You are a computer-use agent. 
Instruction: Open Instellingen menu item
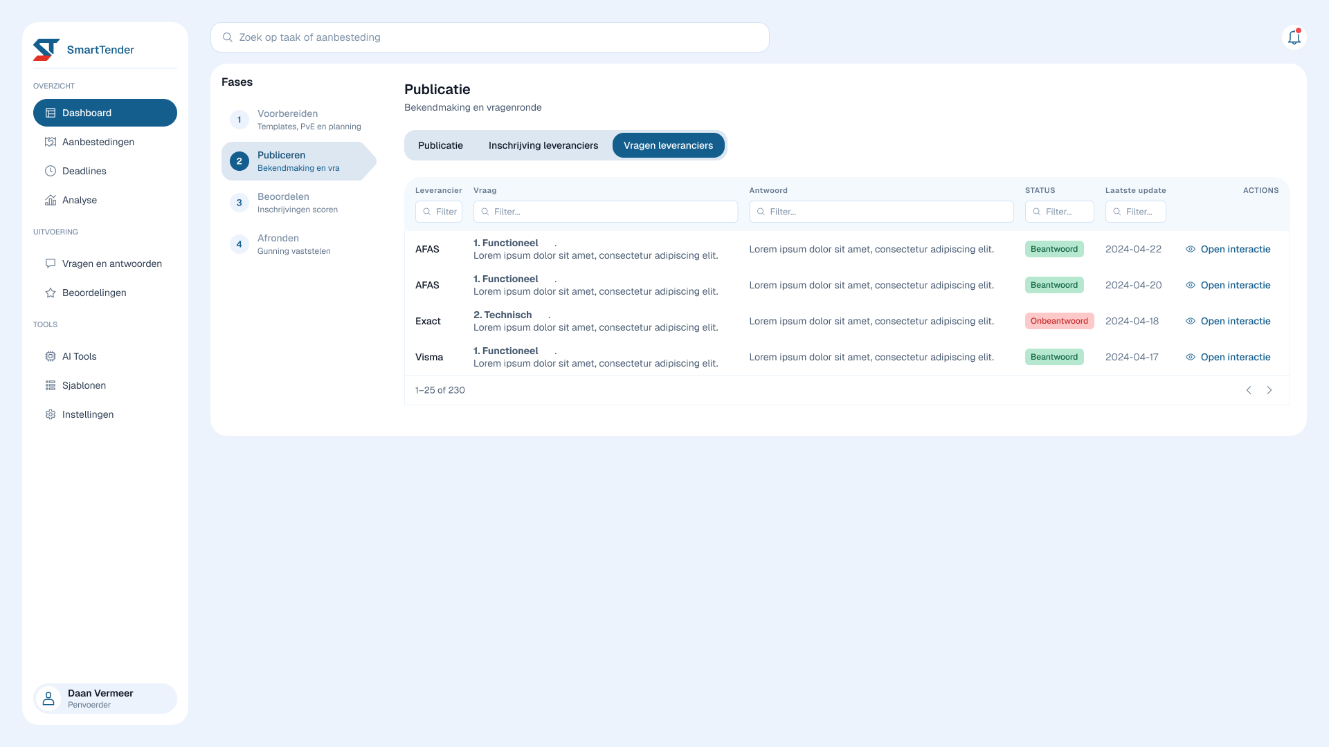[x=105, y=414]
